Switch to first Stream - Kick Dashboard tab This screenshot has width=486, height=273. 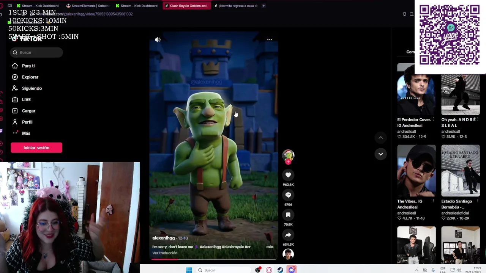[x=38, y=6]
